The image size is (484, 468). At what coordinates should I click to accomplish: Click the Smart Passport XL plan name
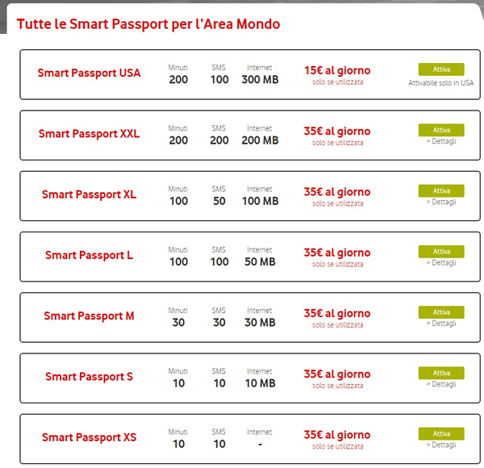(x=89, y=194)
